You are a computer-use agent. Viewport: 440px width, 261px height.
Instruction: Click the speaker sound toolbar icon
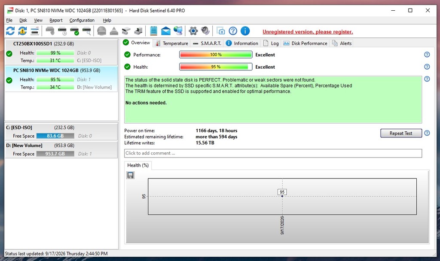point(205,31)
